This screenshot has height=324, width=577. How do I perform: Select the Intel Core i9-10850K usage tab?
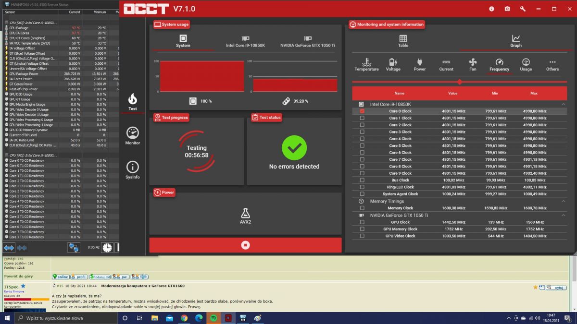pos(245,41)
